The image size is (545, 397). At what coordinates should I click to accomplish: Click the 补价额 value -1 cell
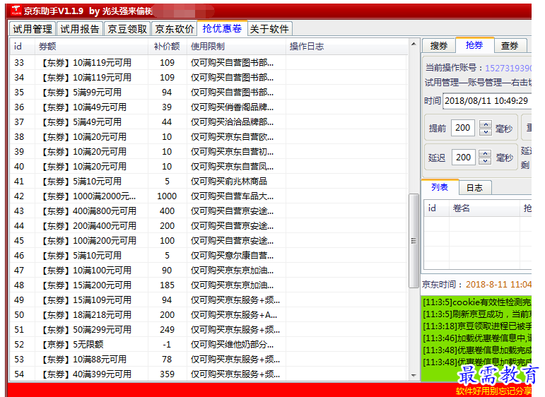point(167,345)
